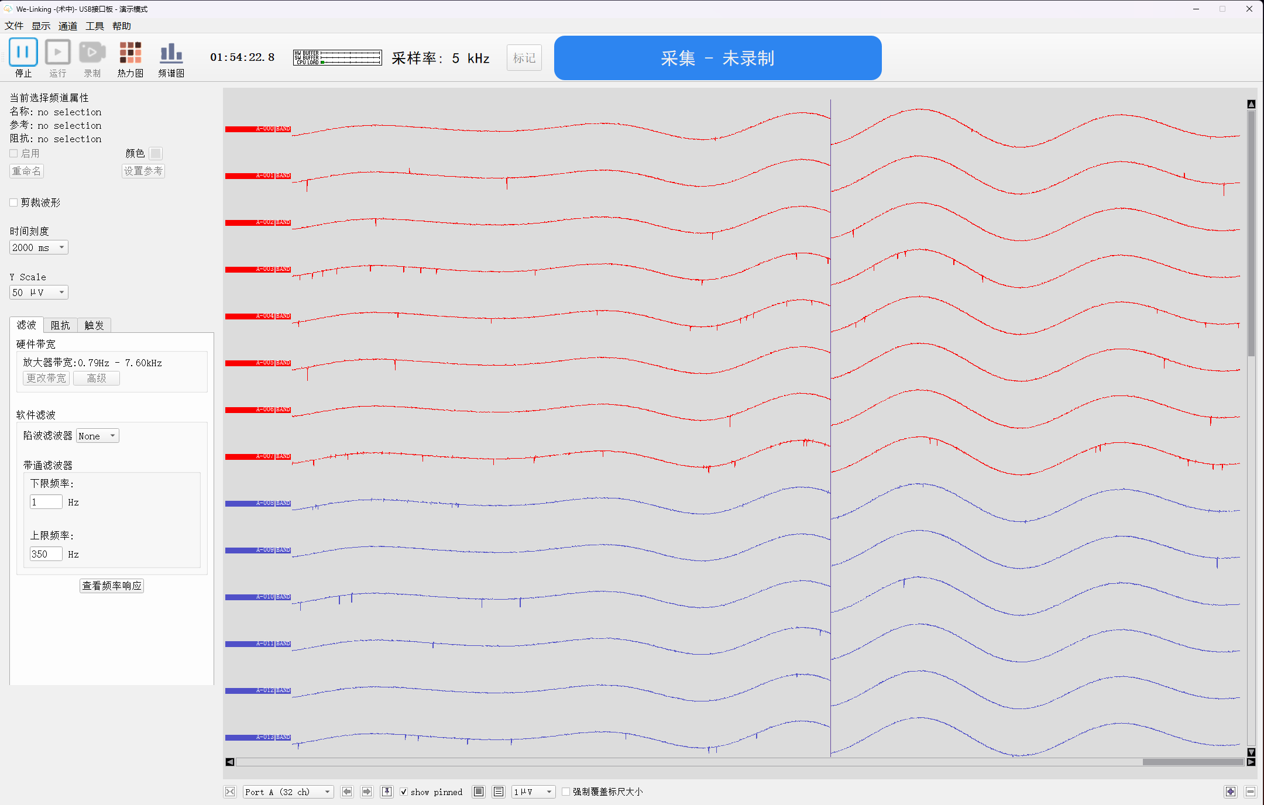
Task: Open the Port A (32 ch) dropdown
Action: [x=288, y=792]
